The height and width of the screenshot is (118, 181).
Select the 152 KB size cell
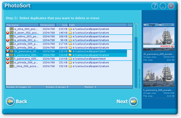pos(63,66)
